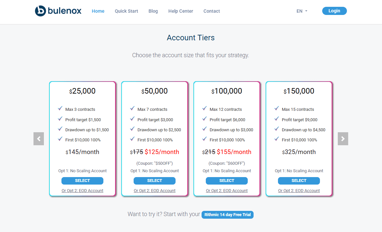This screenshot has width=382, height=232.
Task: Click the previous carousel arrow
Action: point(39,139)
